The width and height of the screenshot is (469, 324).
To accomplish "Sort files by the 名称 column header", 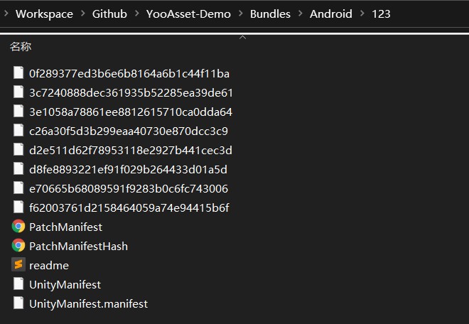I will (21, 47).
